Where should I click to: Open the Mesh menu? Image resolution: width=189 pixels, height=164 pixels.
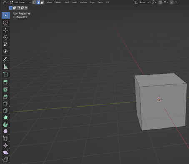point(74,2)
